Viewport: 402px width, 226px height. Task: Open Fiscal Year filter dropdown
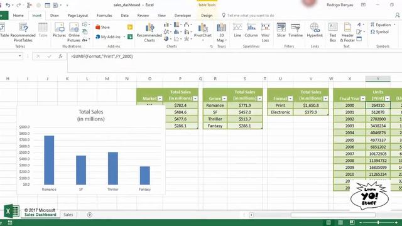coord(362,99)
